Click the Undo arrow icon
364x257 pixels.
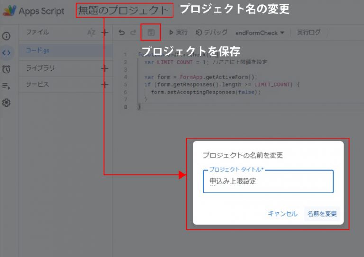(x=122, y=32)
